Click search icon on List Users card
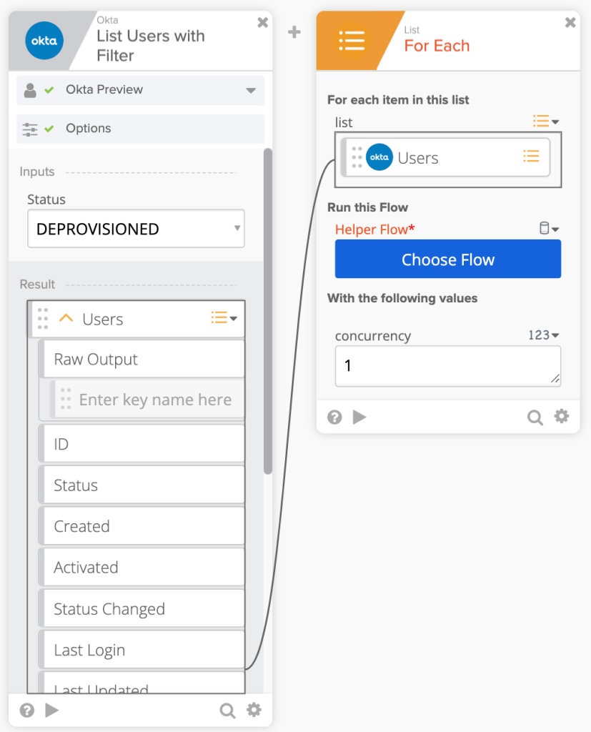591x732 pixels. (227, 710)
